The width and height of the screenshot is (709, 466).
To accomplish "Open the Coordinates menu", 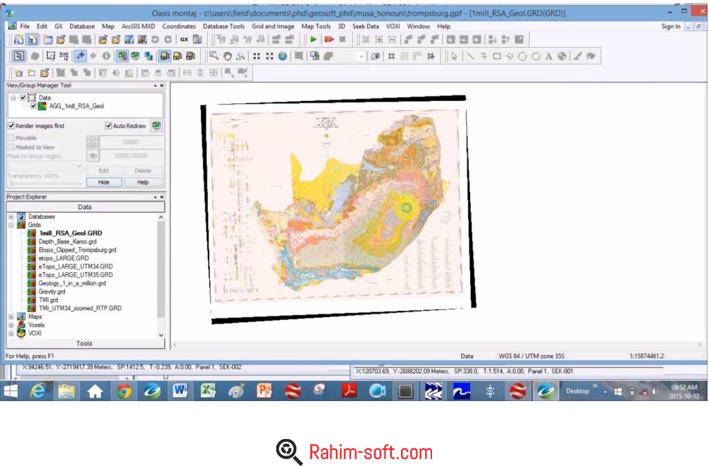I will click(179, 26).
